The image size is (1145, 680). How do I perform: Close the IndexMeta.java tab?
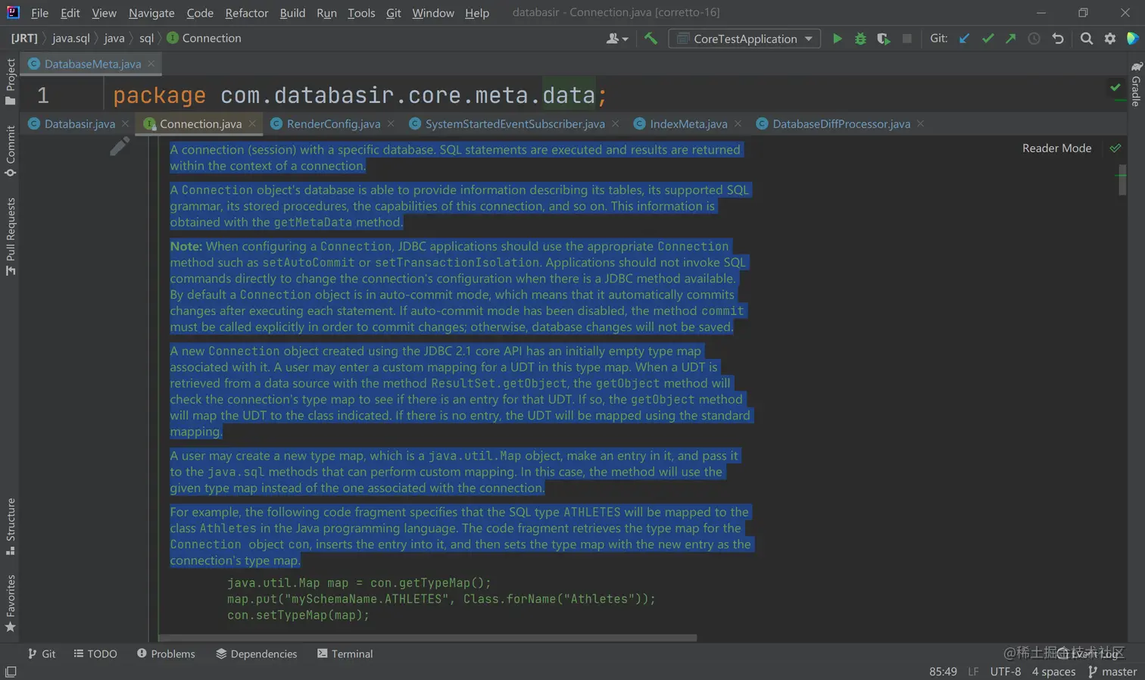(x=738, y=123)
